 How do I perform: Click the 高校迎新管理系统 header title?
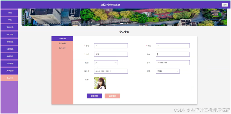click(x=110, y=5)
